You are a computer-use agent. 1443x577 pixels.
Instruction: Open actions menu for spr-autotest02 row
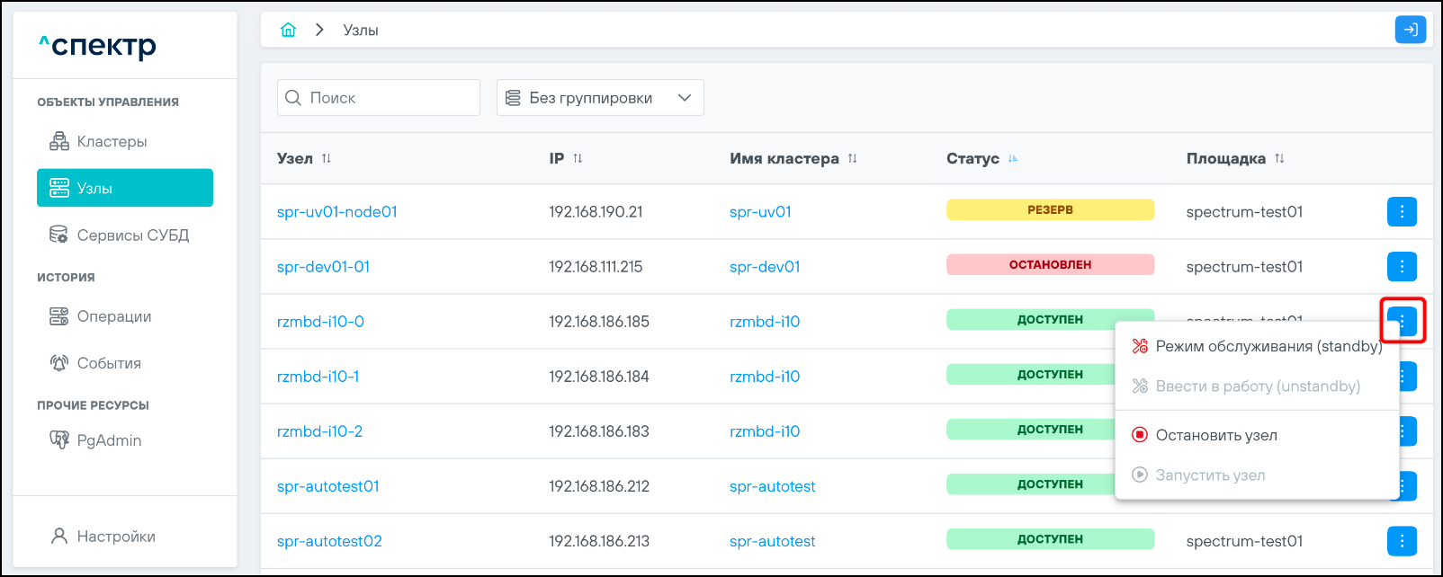tap(1402, 541)
